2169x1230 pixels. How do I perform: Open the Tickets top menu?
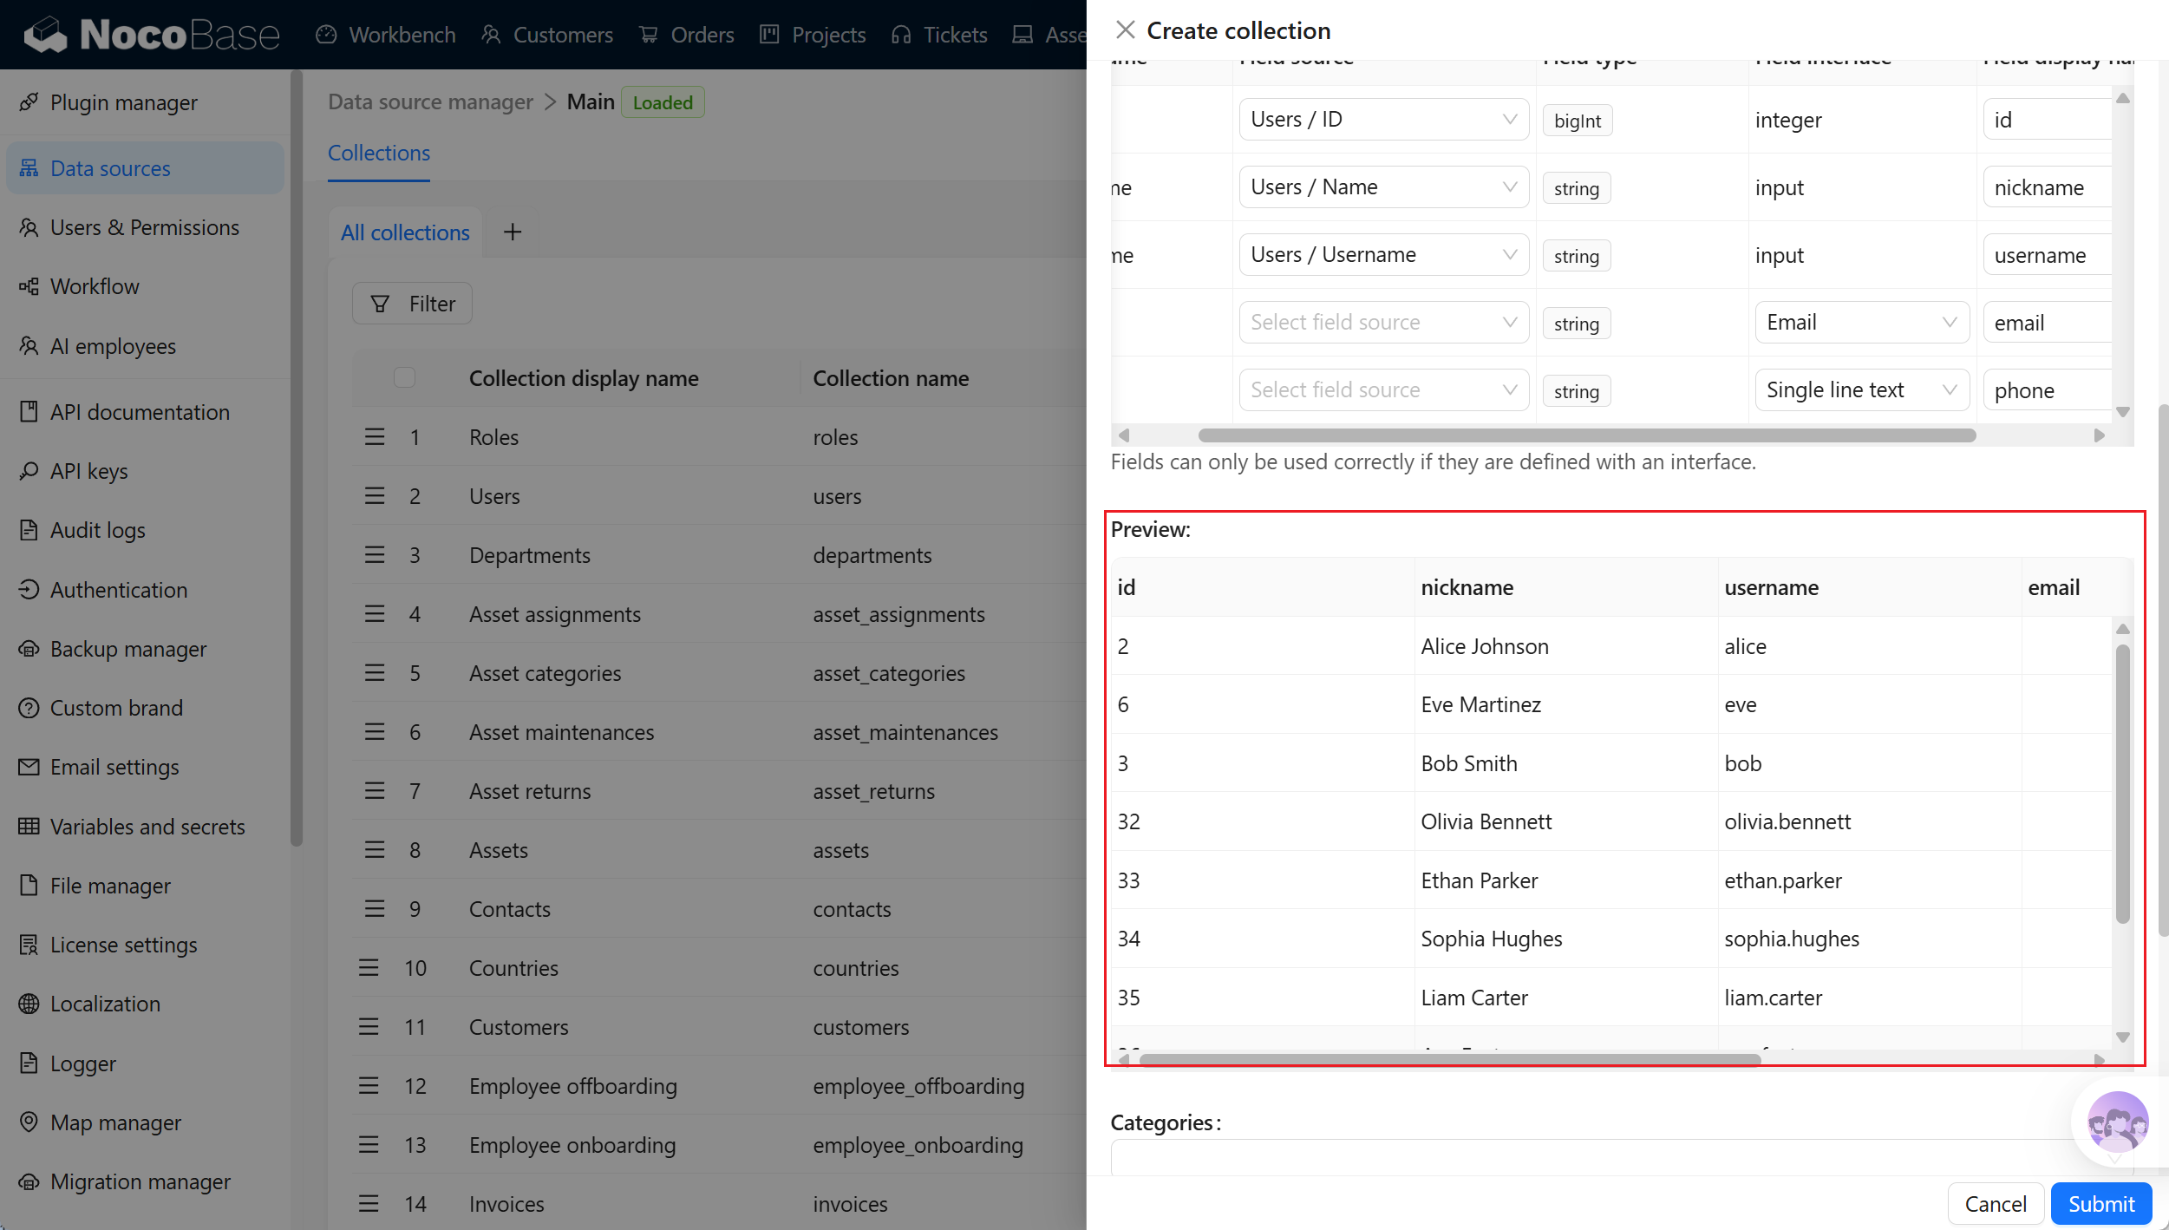pos(939,35)
